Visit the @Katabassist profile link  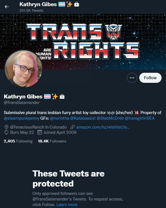tap(83, 118)
